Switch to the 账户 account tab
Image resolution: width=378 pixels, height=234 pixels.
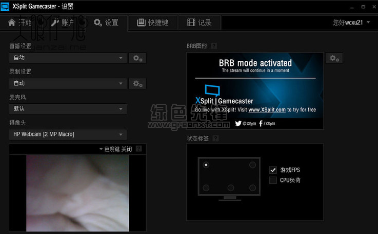62,22
